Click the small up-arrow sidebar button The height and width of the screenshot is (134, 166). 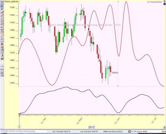[2, 66]
